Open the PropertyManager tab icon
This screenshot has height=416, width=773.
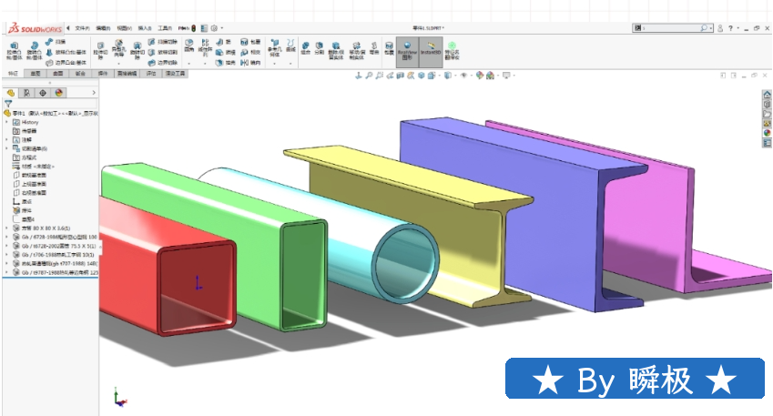(27, 92)
